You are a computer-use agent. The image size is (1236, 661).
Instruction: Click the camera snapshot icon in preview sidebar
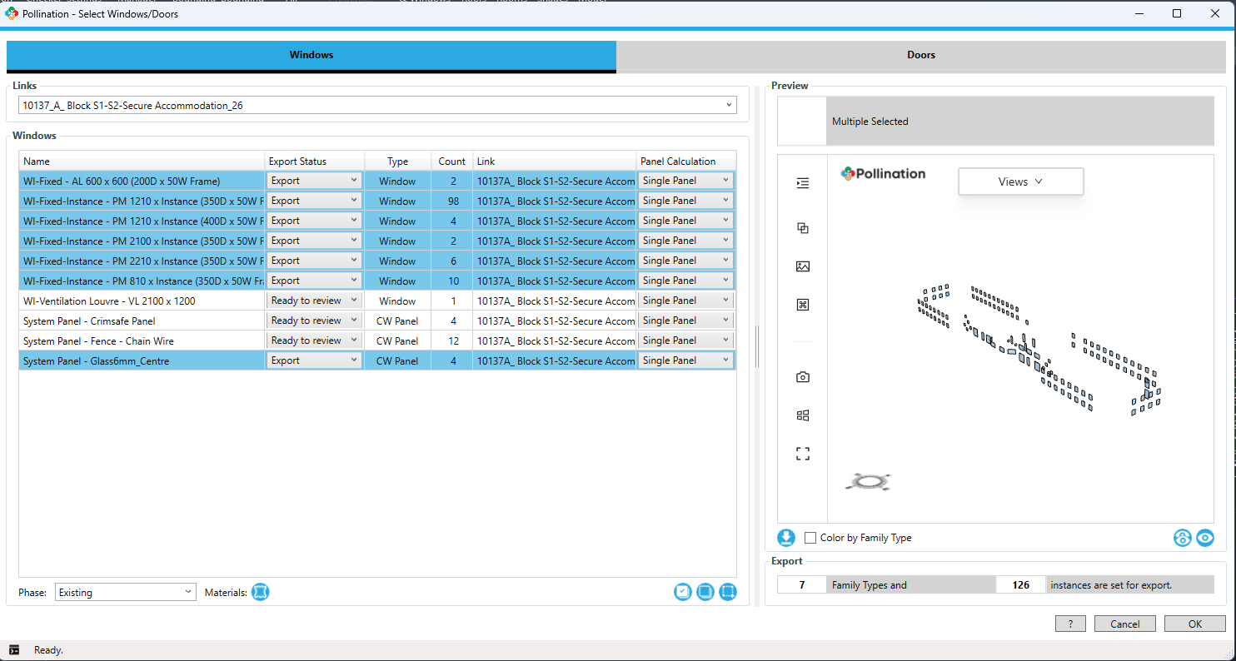coord(803,377)
